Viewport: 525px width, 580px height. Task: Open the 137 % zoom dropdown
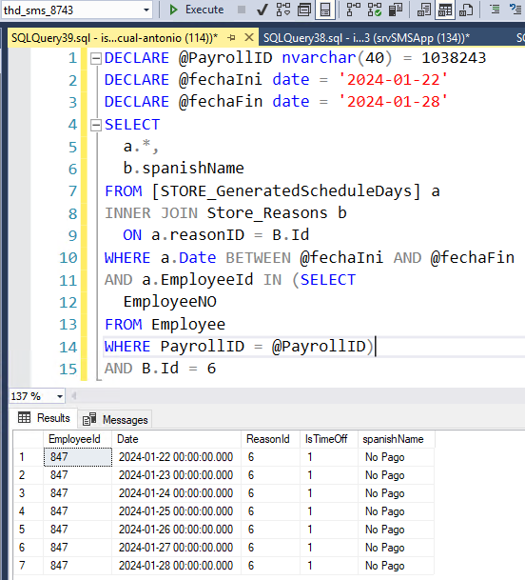(60, 396)
